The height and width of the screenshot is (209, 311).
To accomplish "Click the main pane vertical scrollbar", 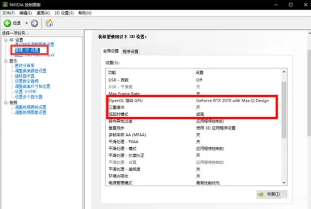I will pos(309,93).
